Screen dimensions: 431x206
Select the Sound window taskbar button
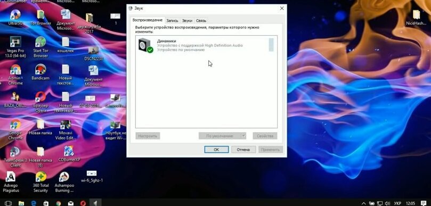click(95, 203)
